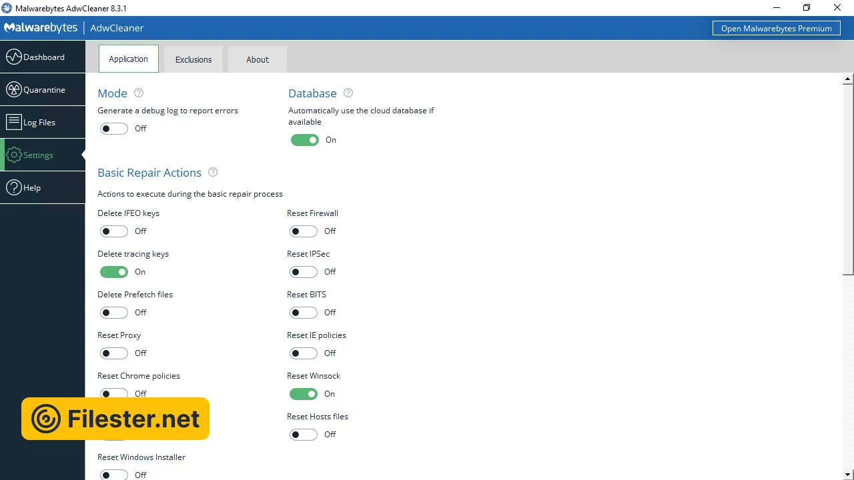Click the Quarantine biohazard icon
The height and width of the screenshot is (480, 854).
click(14, 89)
